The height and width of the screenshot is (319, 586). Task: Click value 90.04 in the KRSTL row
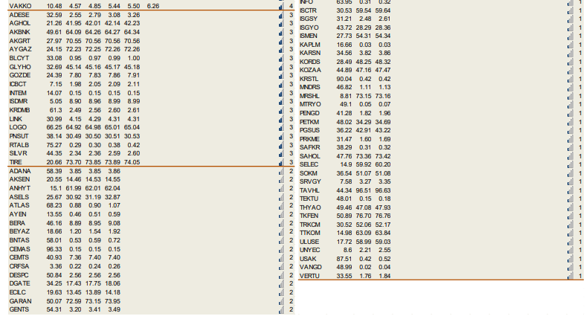click(344, 79)
